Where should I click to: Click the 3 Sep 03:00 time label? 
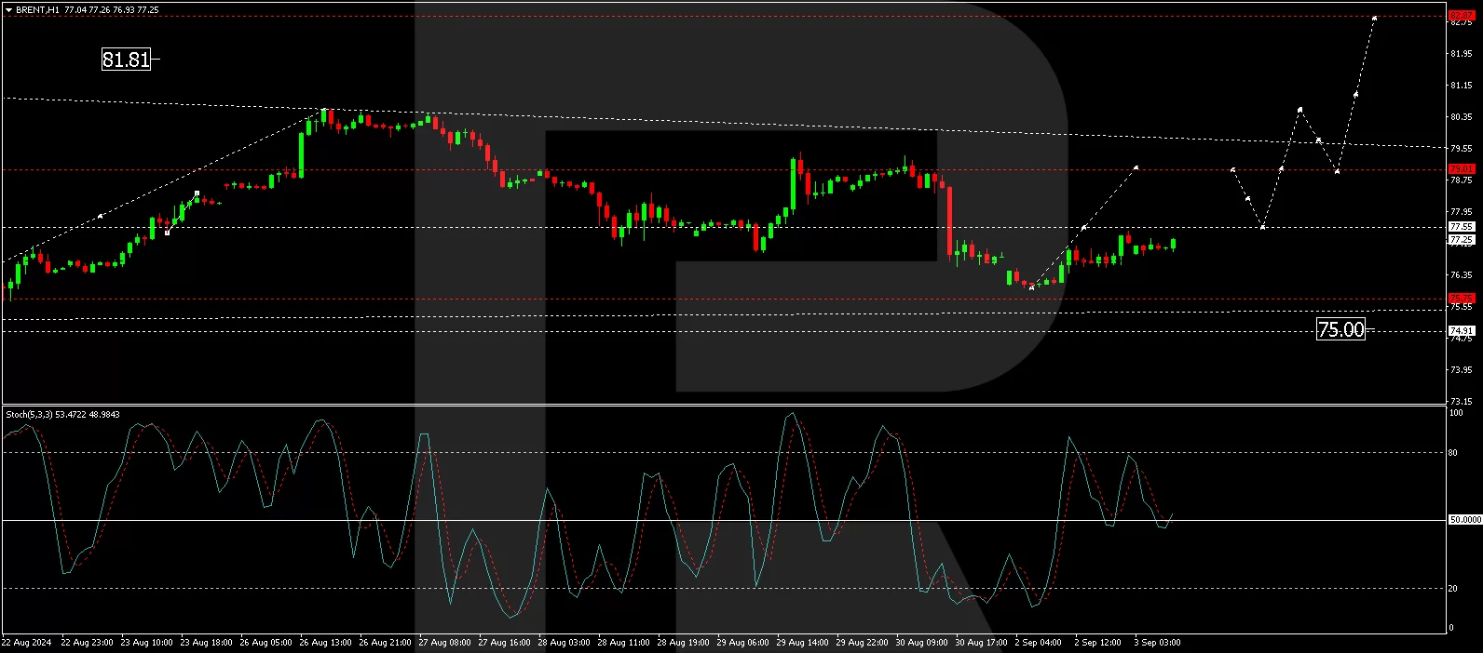(x=1157, y=643)
